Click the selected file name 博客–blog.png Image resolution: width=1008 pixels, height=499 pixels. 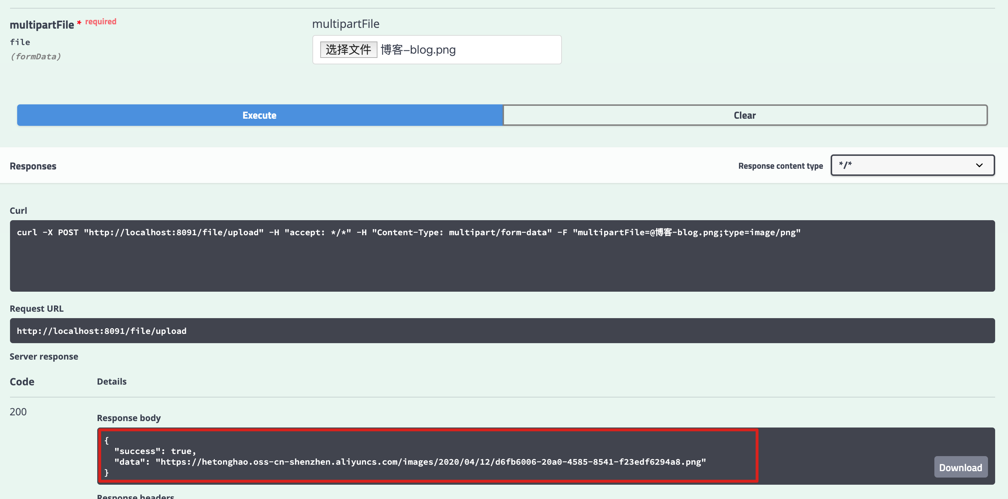click(418, 50)
